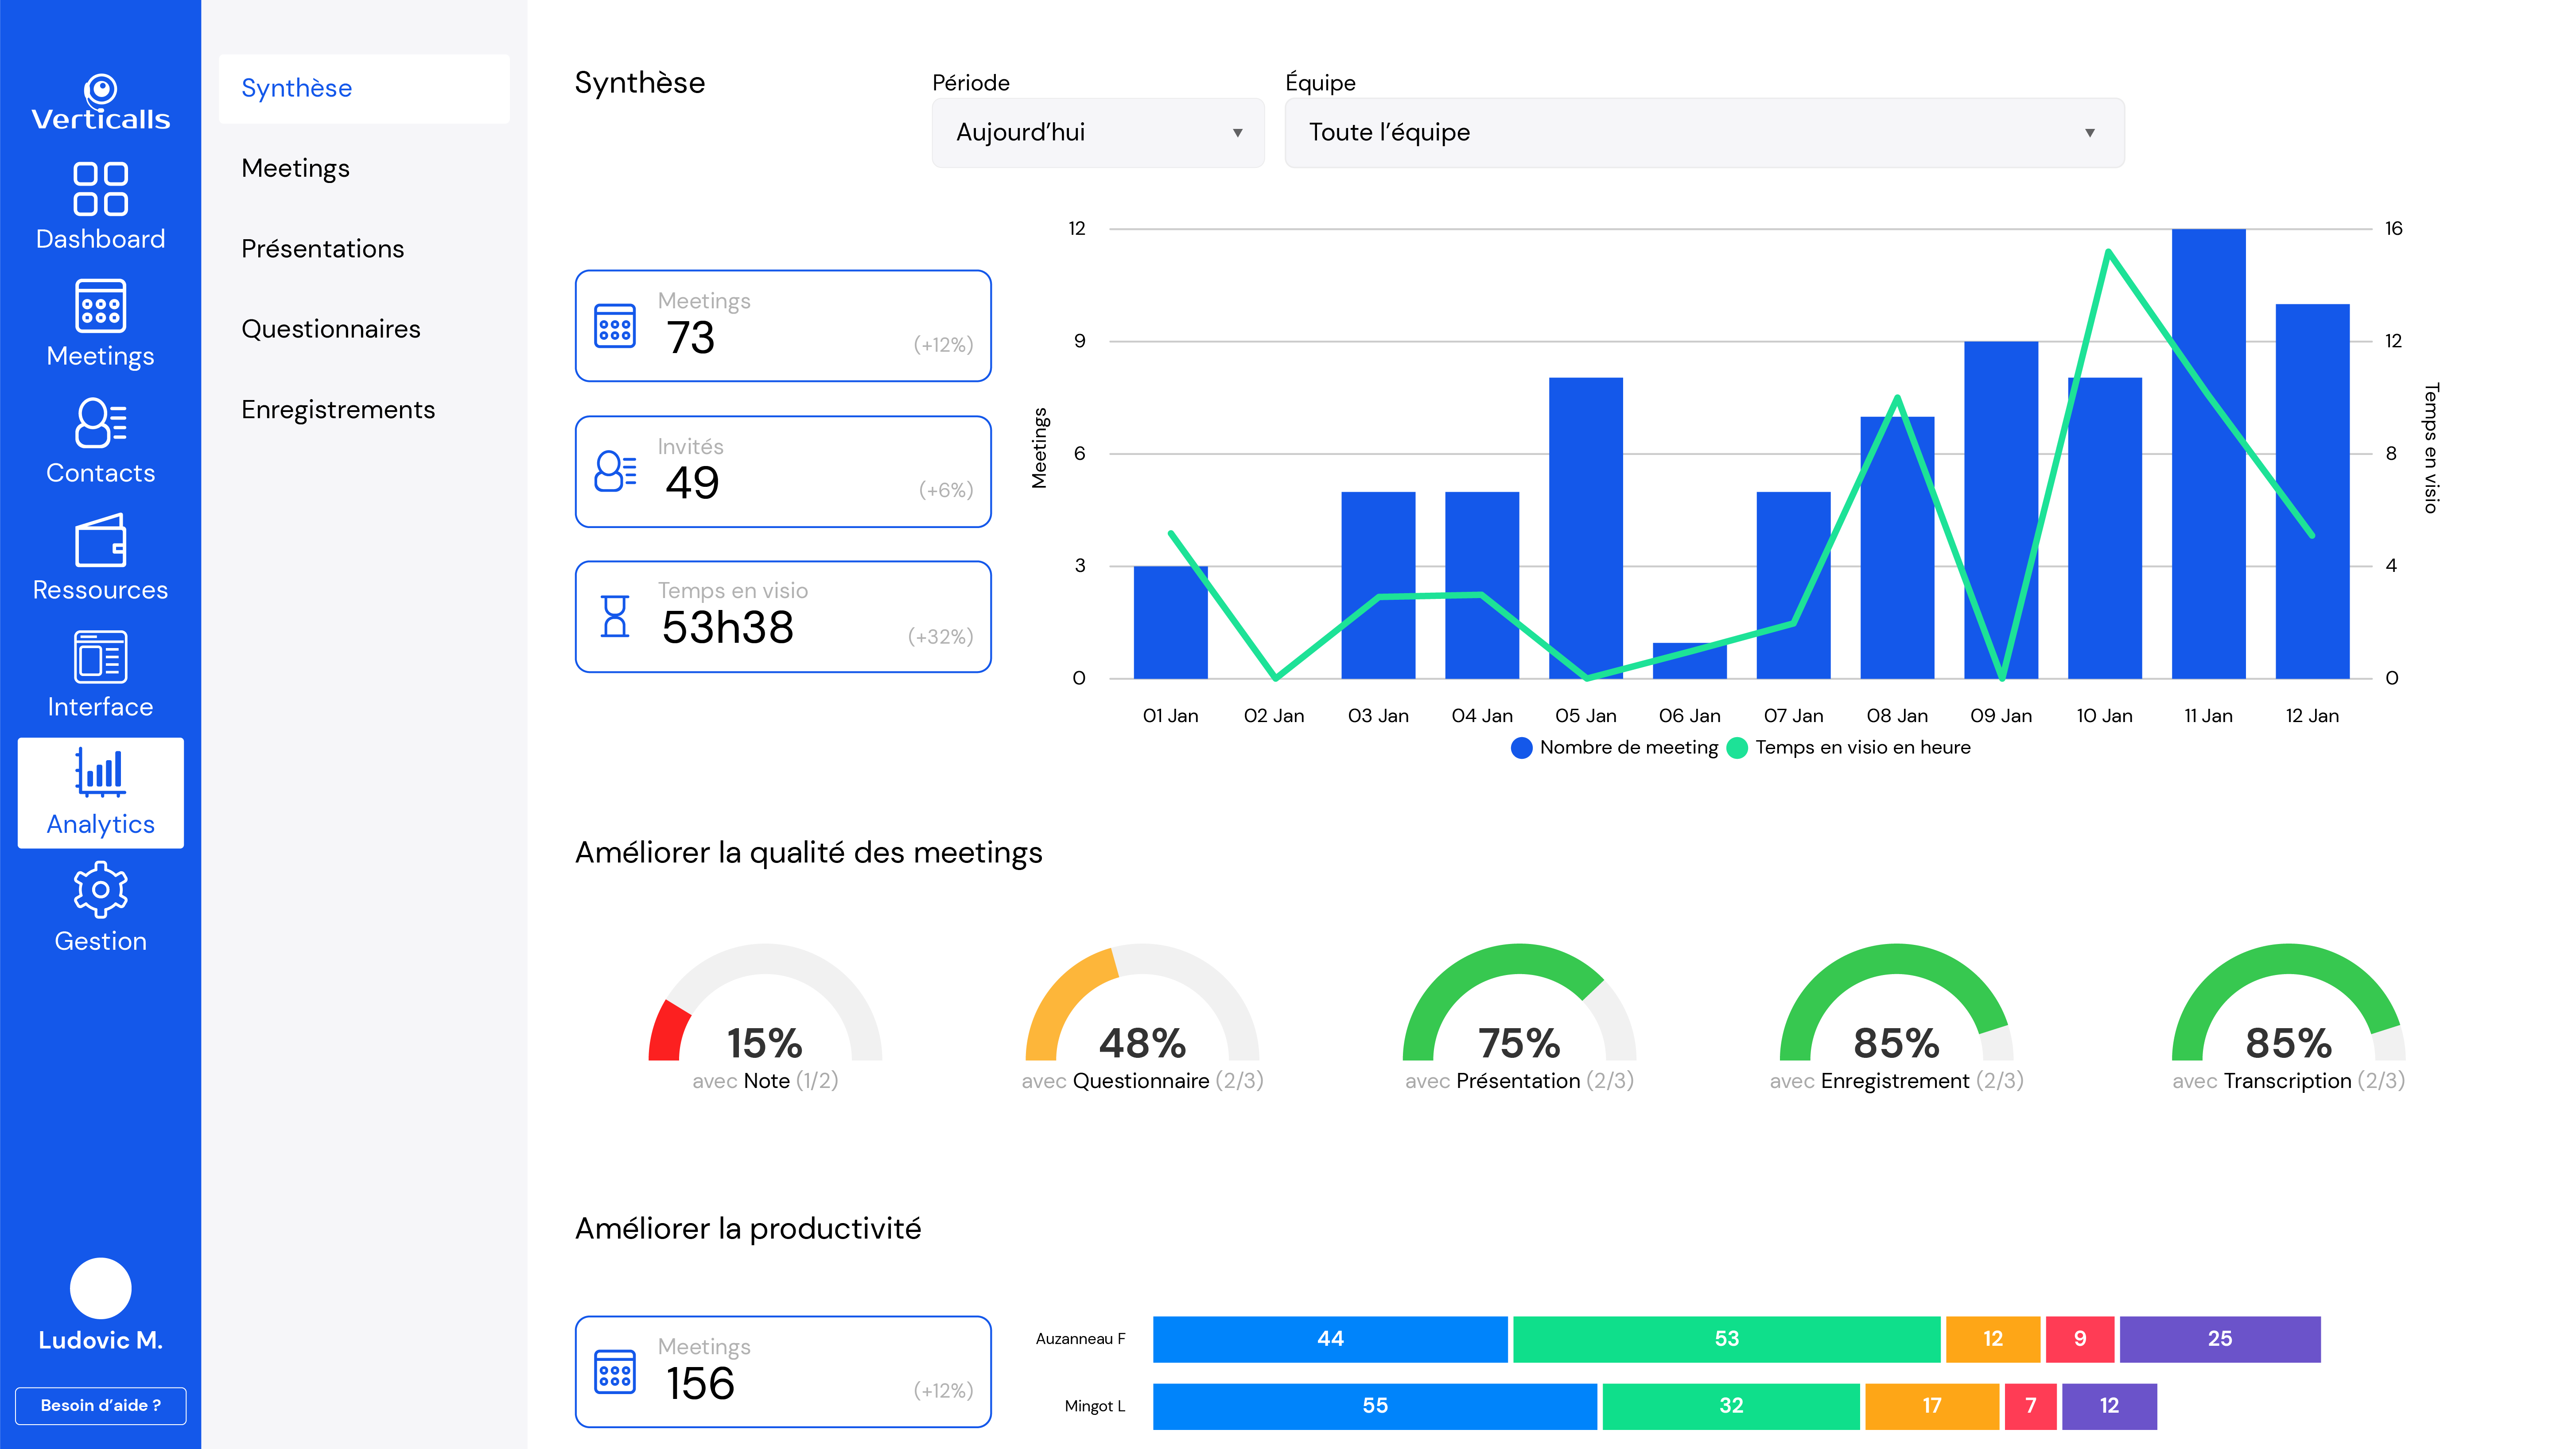This screenshot has height=1449, width=2576.
Task: Click the Verticalls logo
Action: click(x=100, y=103)
